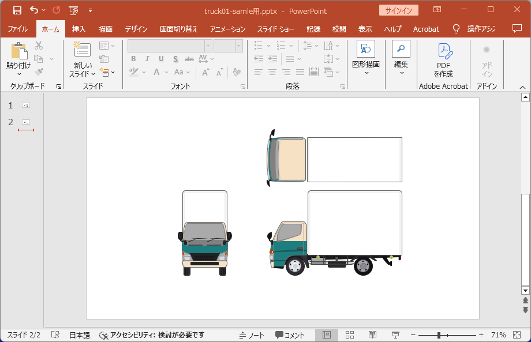Click the アクセシビリティ status message
The image size is (531, 342).
tap(152, 335)
